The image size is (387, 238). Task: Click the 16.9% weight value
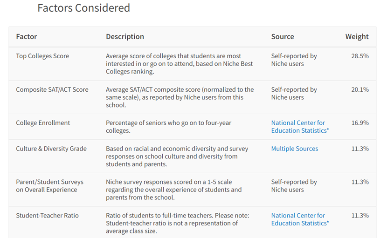pos(360,123)
